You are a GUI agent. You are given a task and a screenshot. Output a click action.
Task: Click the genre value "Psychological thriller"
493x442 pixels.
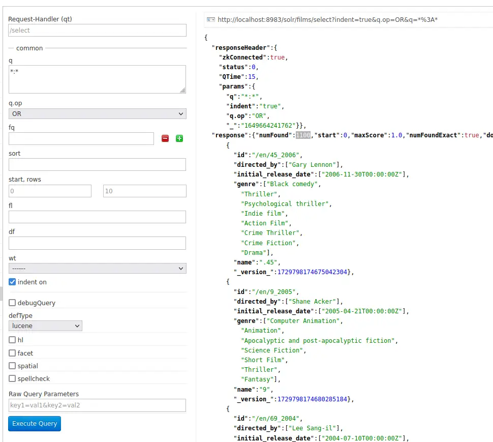285,203
